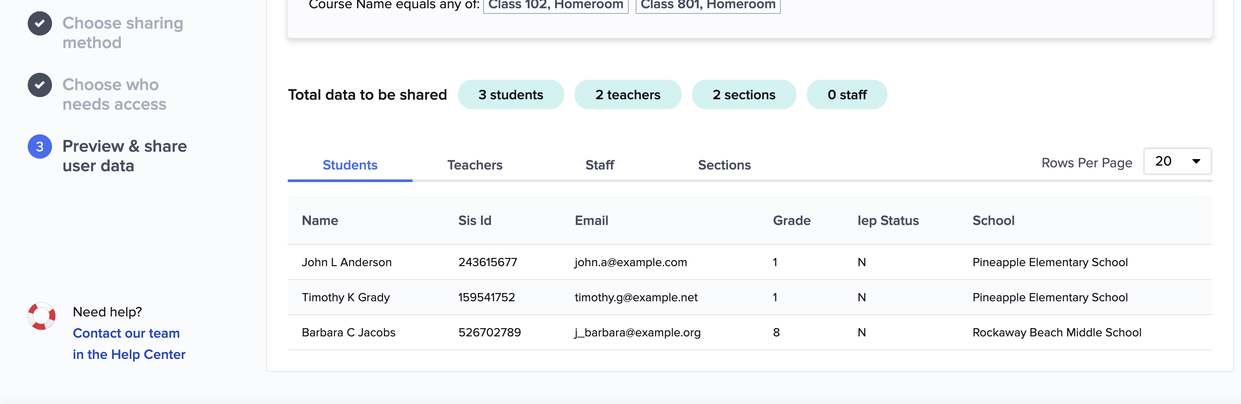1241x404 pixels.
Task: Open the Rows Per Page dropdown
Action: (1177, 161)
